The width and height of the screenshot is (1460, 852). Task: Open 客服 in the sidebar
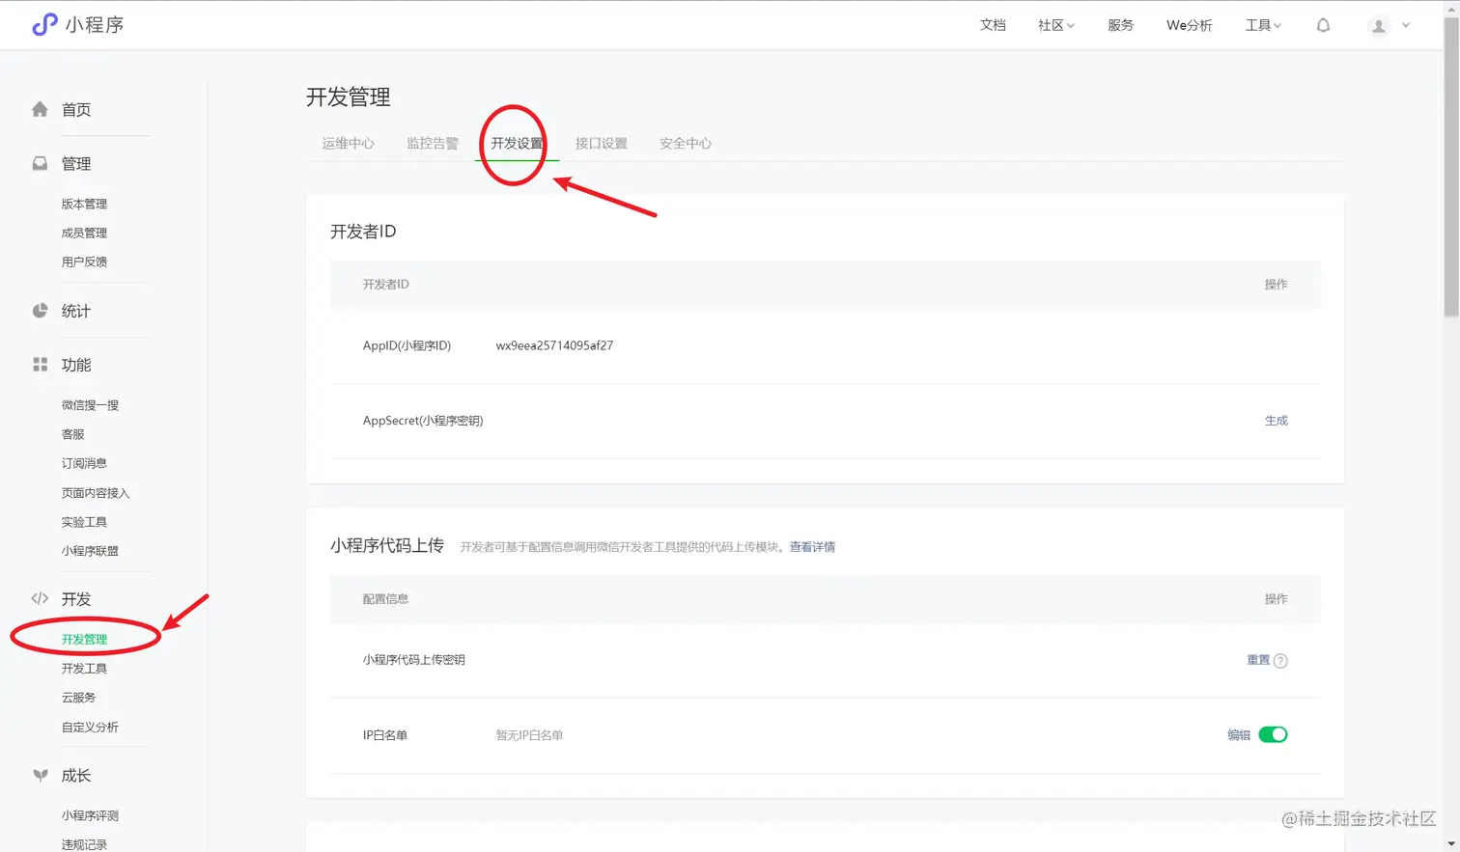72,434
